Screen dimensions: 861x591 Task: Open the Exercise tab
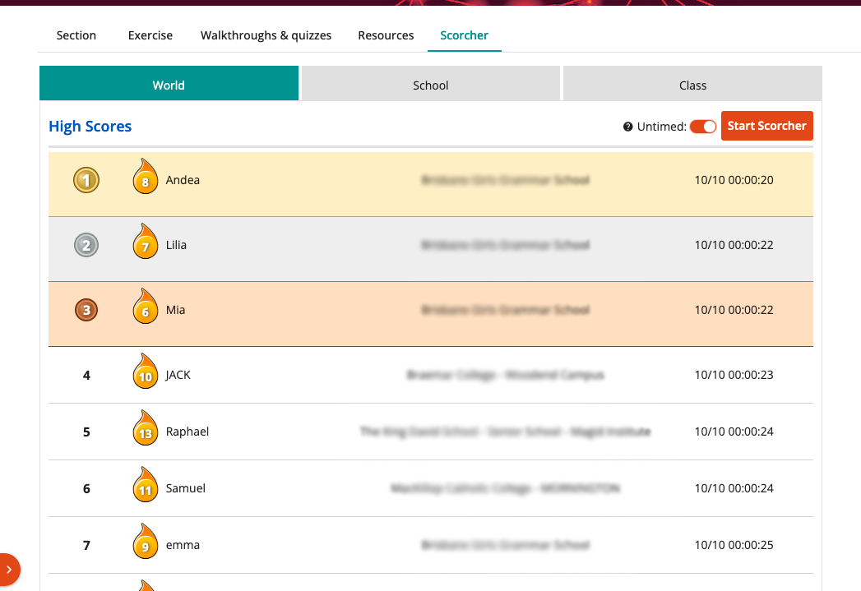[x=150, y=35]
